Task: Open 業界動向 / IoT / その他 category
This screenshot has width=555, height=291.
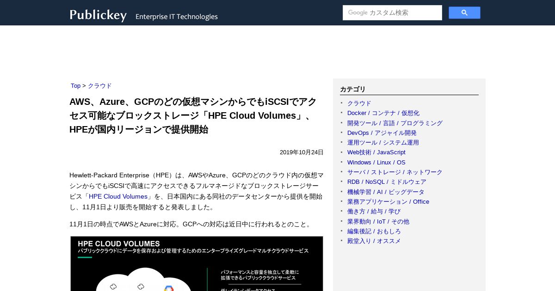Action: click(x=378, y=222)
